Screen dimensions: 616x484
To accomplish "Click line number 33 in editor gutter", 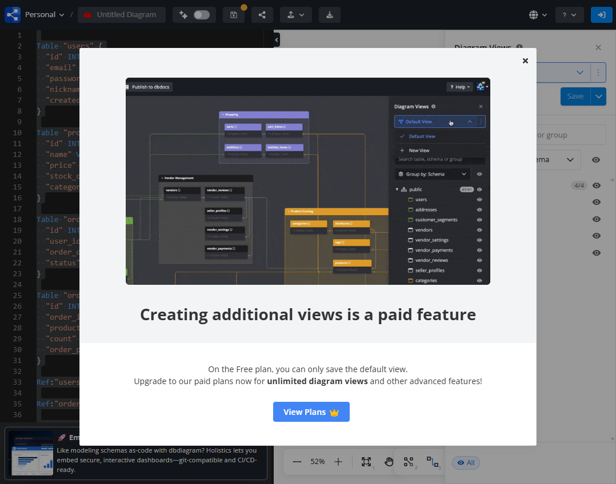I will (x=17, y=382).
